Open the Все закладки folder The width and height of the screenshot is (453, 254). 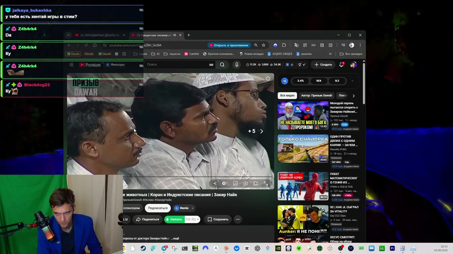pos(351,54)
